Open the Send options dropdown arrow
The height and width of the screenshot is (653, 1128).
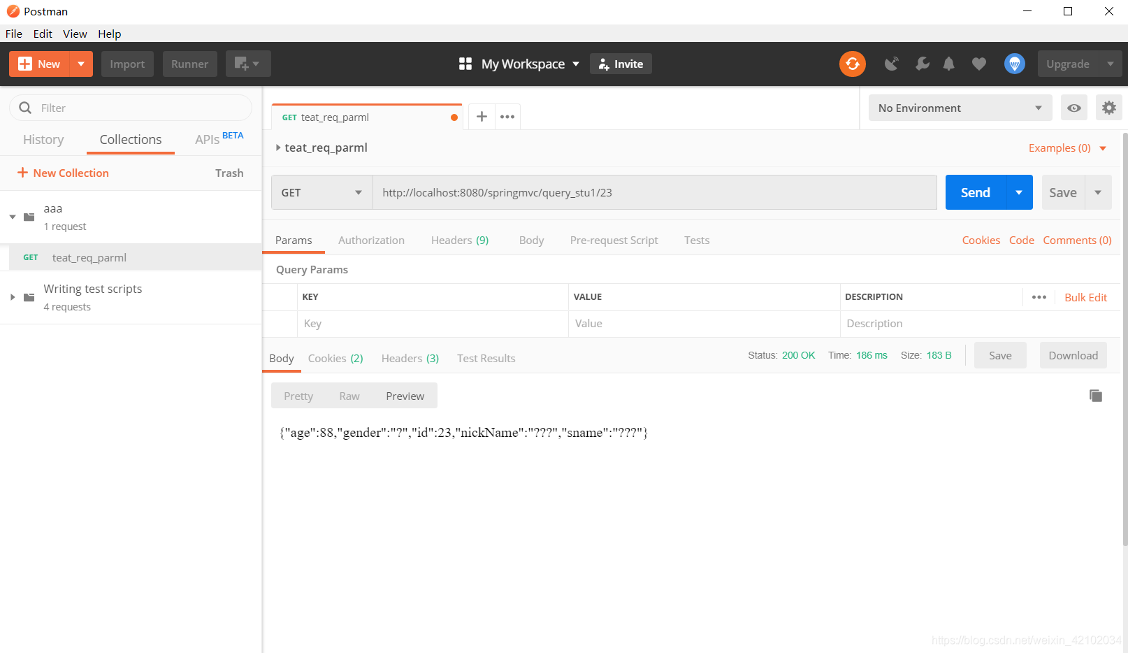tap(1019, 192)
